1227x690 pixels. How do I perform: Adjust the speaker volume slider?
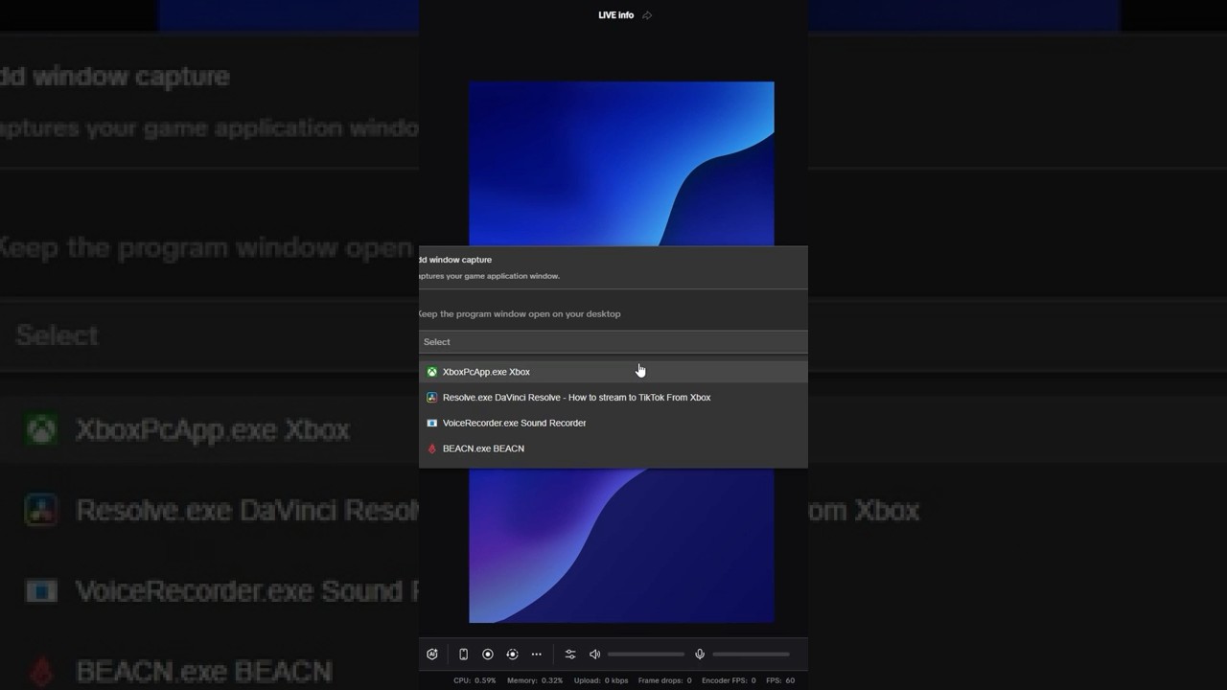[x=646, y=655]
